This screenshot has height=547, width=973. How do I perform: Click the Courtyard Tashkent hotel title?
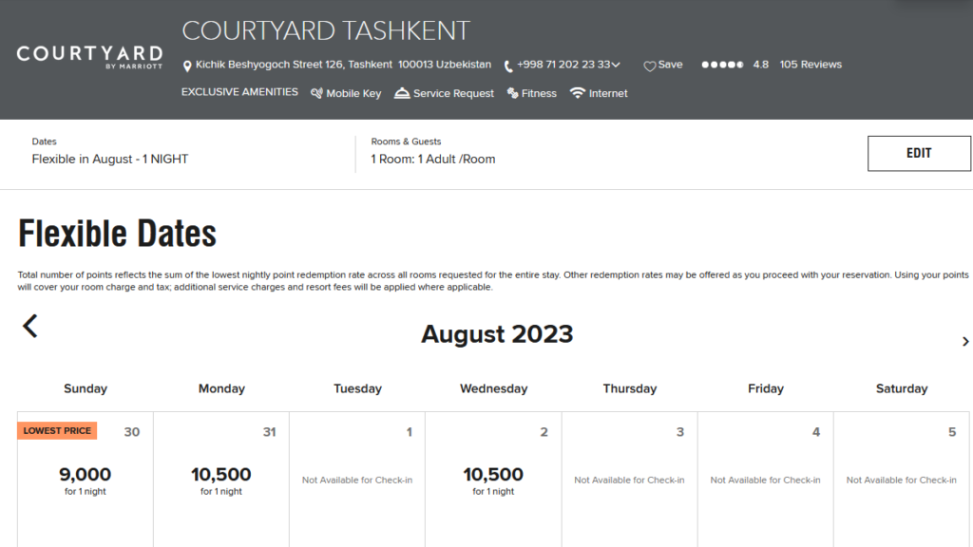[326, 30]
